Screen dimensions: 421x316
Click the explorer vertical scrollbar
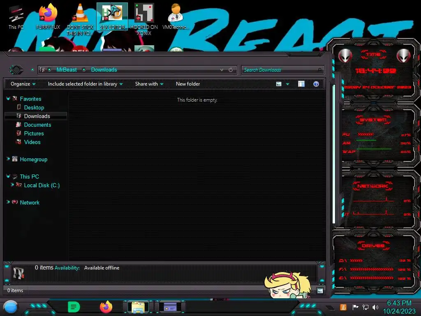click(x=334, y=154)
